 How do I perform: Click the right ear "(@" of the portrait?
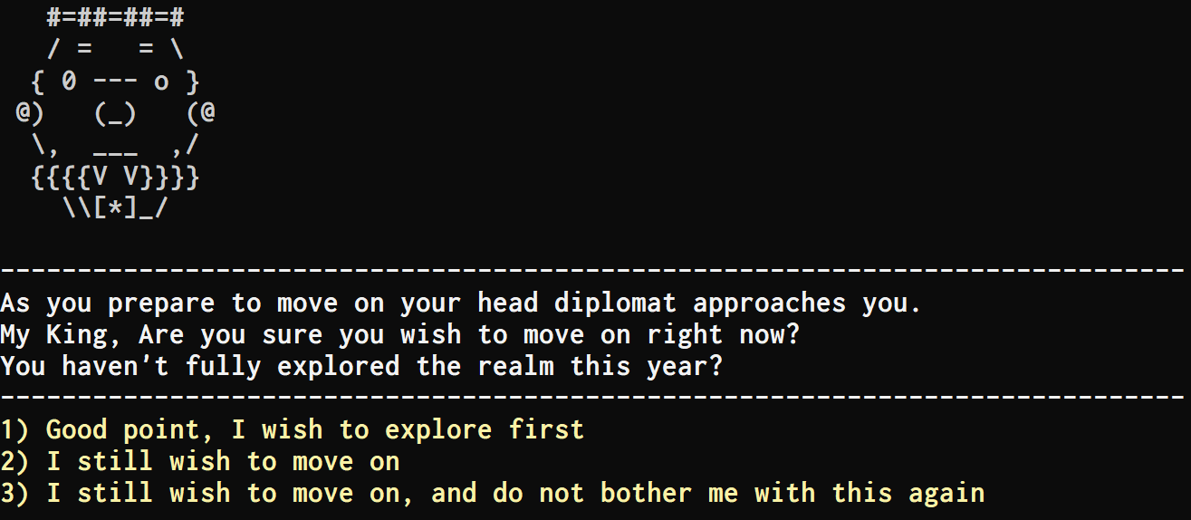coord(200,114)
